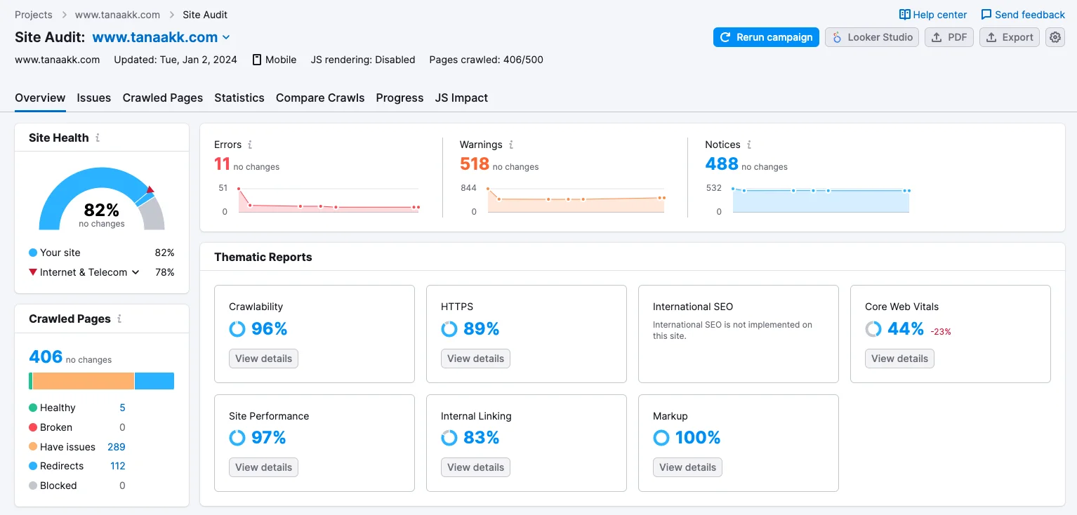Screen dimensions: 1077x515
Task: Click the HTTPS donut chart icon
Action: pos(449,329)
